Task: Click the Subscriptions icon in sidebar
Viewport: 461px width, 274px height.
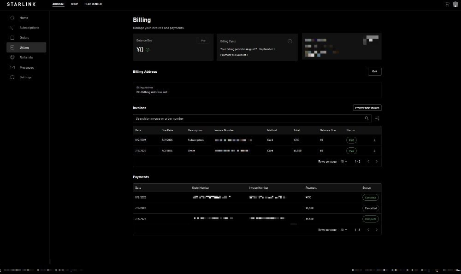Action: coord(12,28)
